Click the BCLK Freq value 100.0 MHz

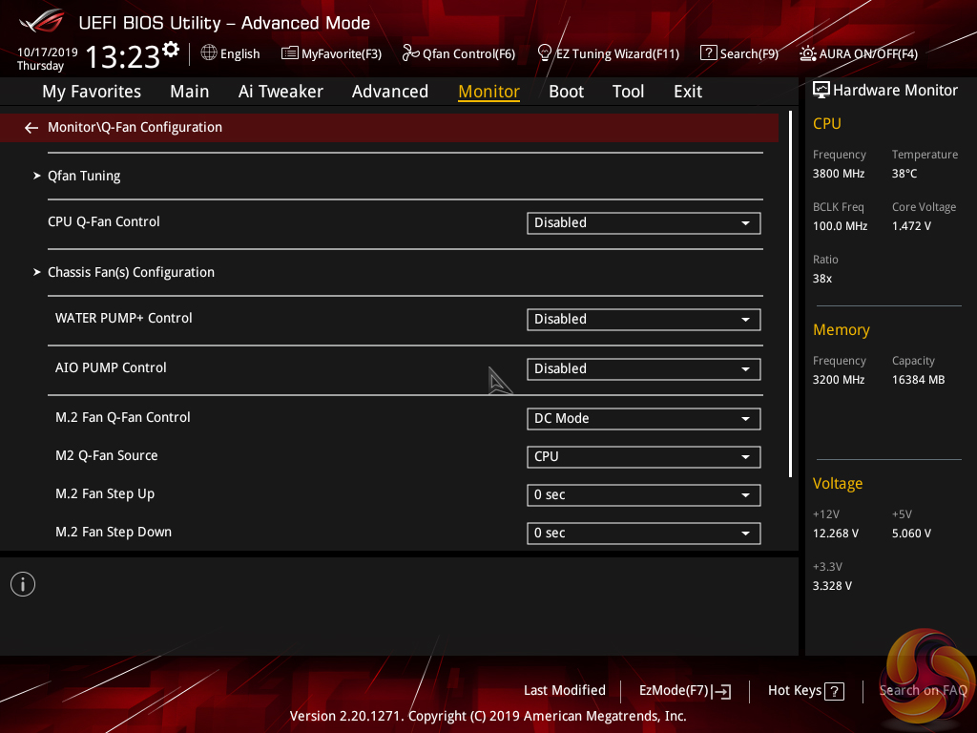pyautogui.click(x=840, y=226)
